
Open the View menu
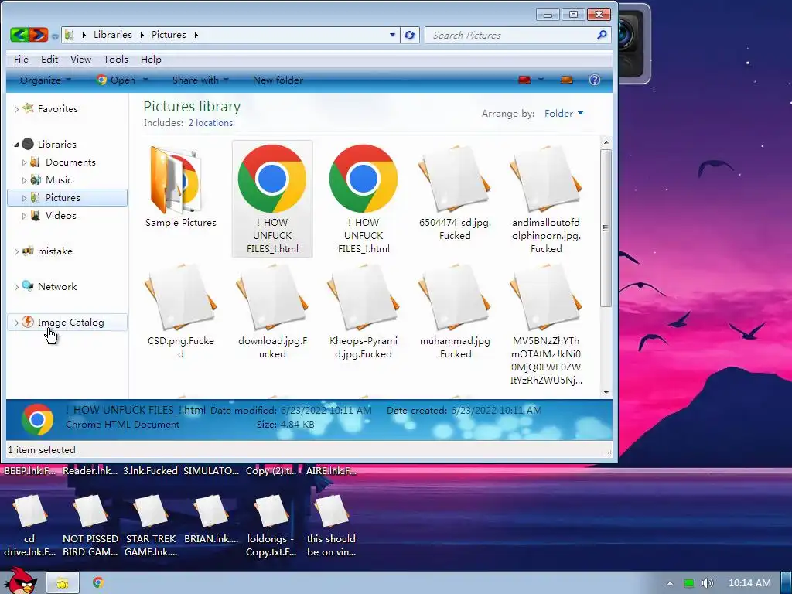80,59
